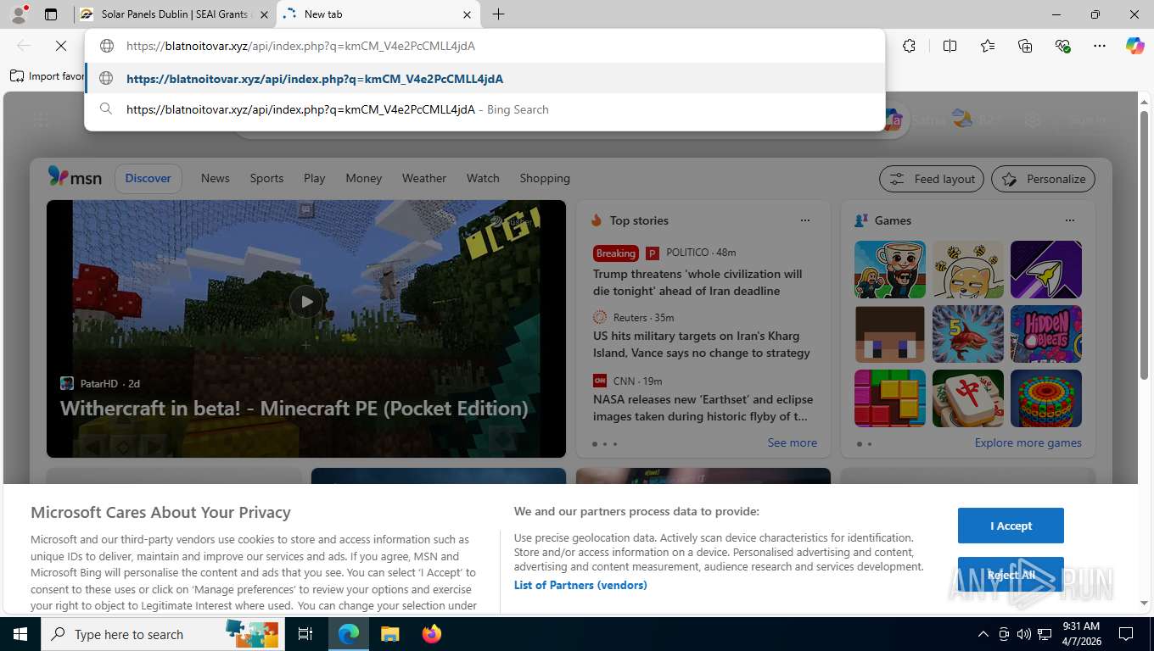
Task: Click the taskbar search box
Action: (x=163, y=634)
